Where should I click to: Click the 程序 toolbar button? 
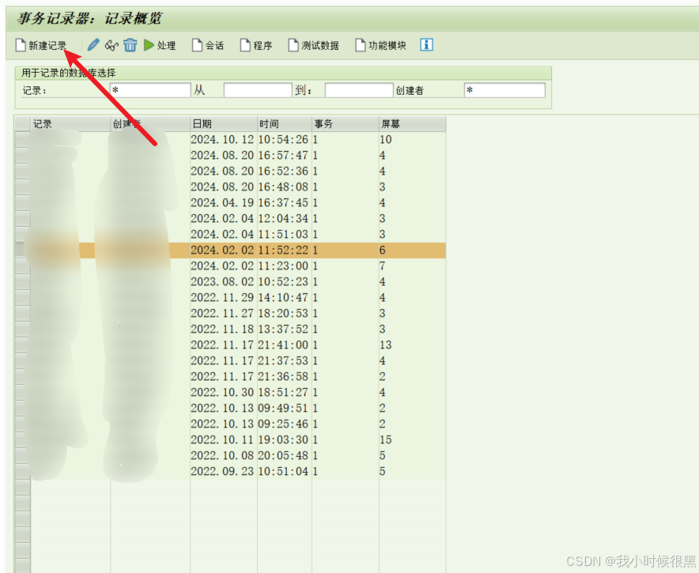[x=256, y=46]
